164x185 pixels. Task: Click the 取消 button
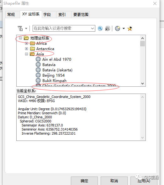click(114, 181)
